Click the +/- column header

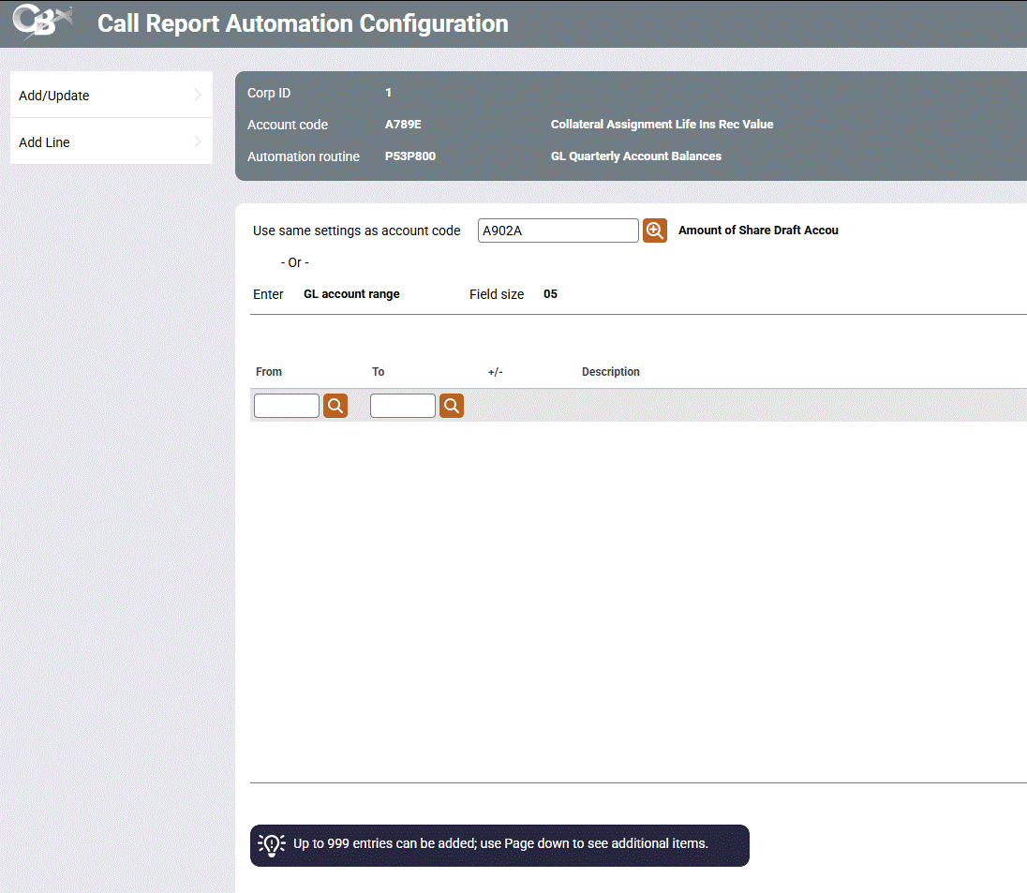496,372
